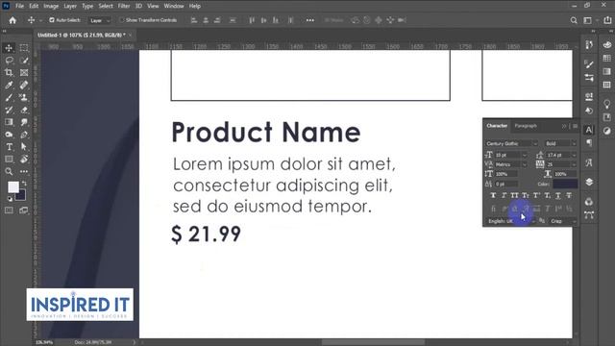The height and width of the screenshot is (346, 615).
Task: Toggle All Caps in Character panel
Action: [x=515, y=195]
